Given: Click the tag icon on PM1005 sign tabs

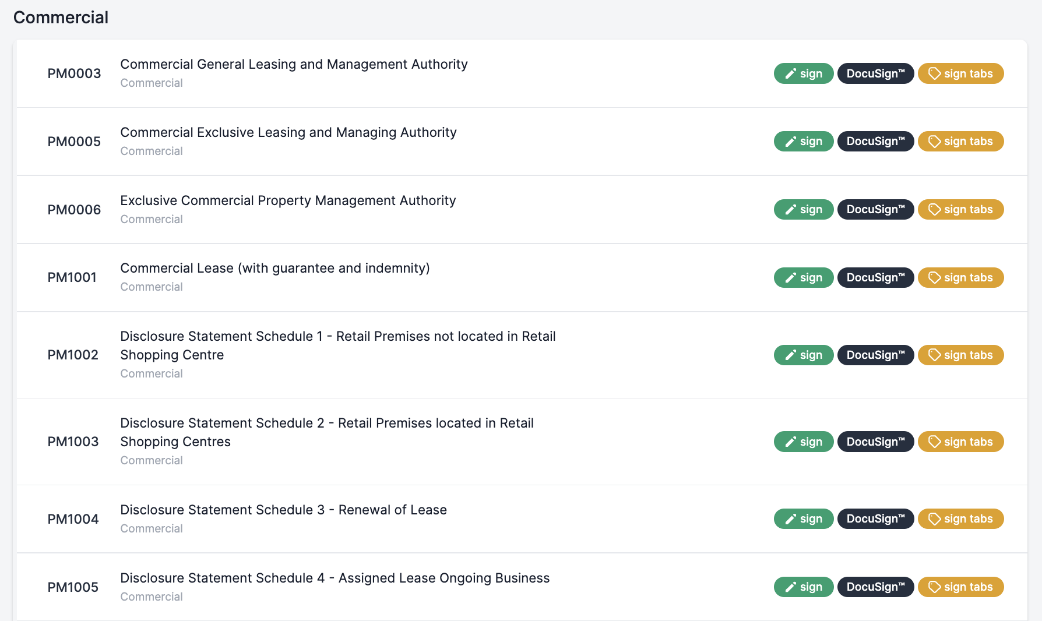Looking at the screenshot, I should coord(935,587).
